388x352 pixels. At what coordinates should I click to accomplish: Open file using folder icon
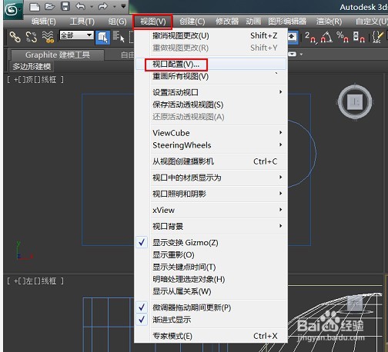click(50, 7)
